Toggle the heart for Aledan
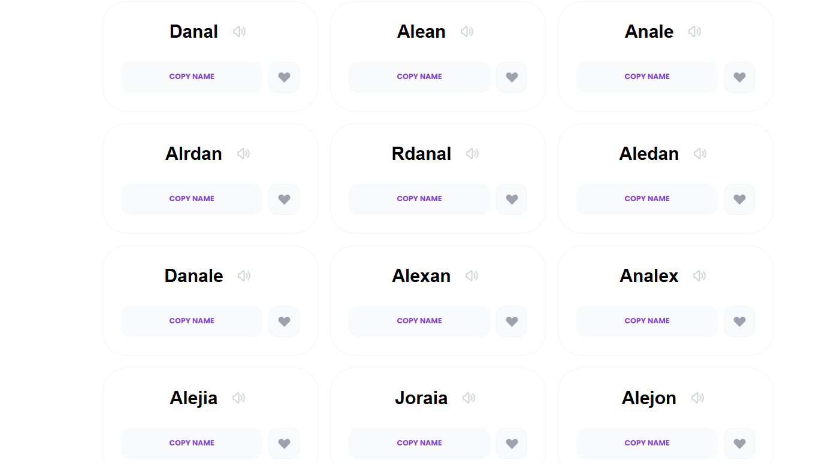The width and height of the screenshot is (834, 464). tap(739, 199)
